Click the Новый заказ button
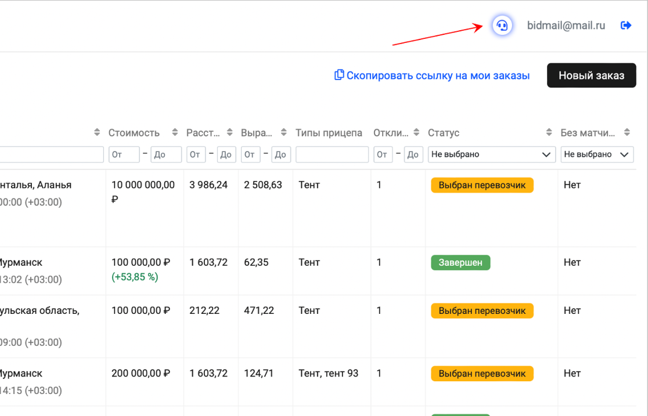This screenshot has height=416, width=648. click(x=591, y=75)
